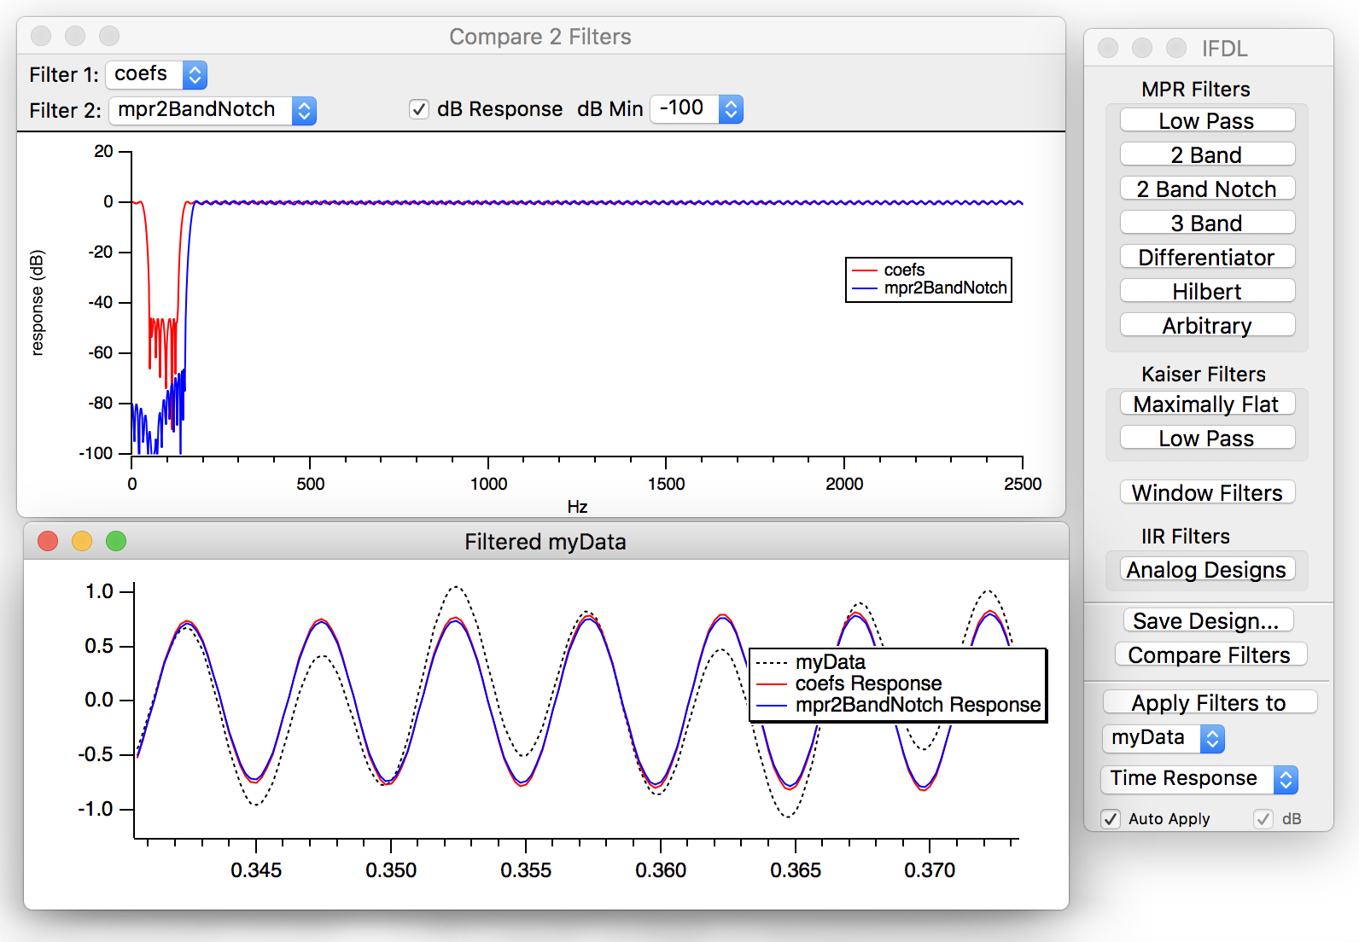Toggle the dB Response checkbox

[419, 109]
